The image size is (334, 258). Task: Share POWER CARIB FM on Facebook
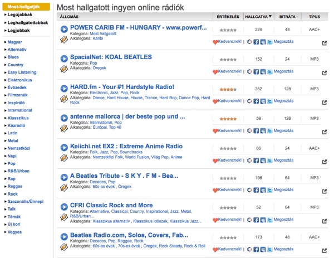tap(256, 42)
